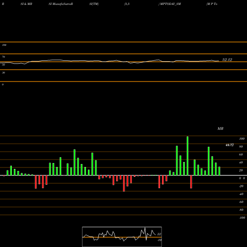Click the MR axis label 40
Viewport: 247px width, 247px height.
(241, 163)
